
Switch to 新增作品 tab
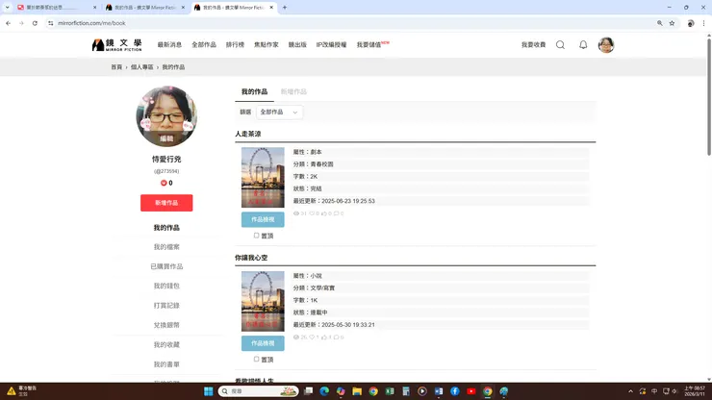click(293, 91)
